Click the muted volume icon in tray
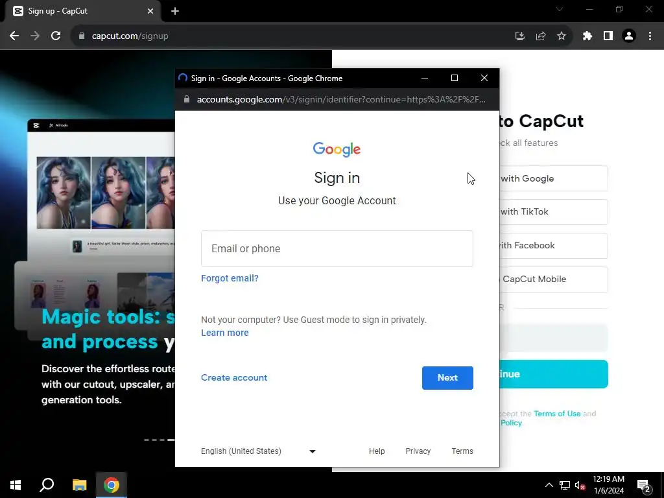Viewport: 664px width, 498px height. (580, 485)
